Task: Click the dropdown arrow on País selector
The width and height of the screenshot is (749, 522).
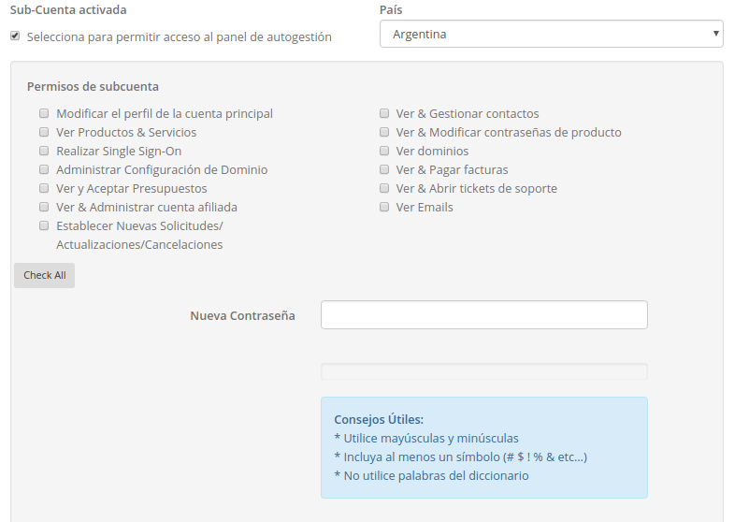Action: [715, 34]
